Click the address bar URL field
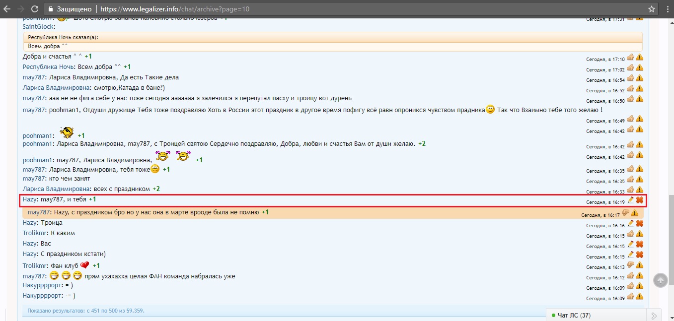This screenshot has height=321, width=674. tap(298, 9)
